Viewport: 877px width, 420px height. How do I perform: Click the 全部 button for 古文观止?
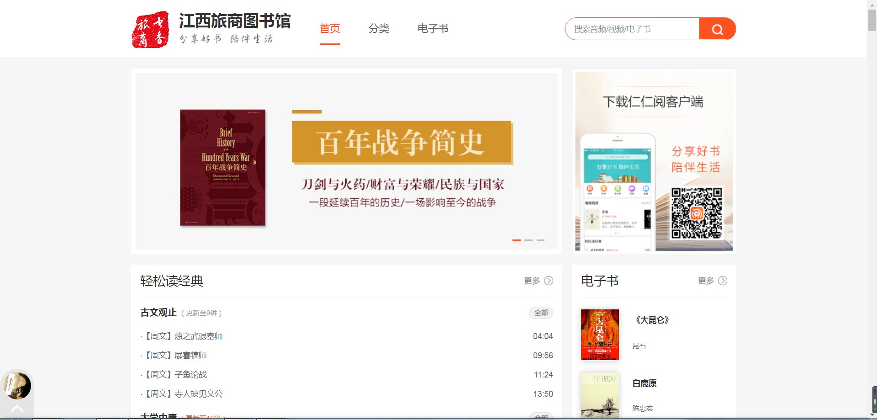pos(541,313)
